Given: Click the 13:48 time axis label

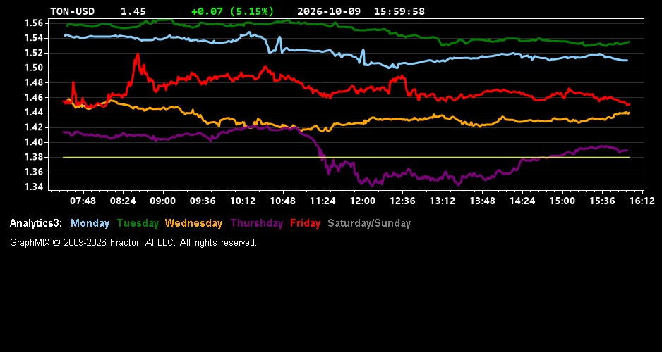Looking at the screenshot, I should (x=483, y=201).
